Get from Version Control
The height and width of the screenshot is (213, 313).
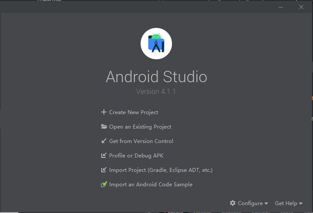point(141,141)
